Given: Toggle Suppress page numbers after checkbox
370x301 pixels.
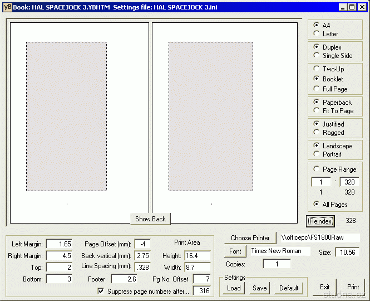Looking at the screenshot, I should pyautogui.click(x=101, y=291).
